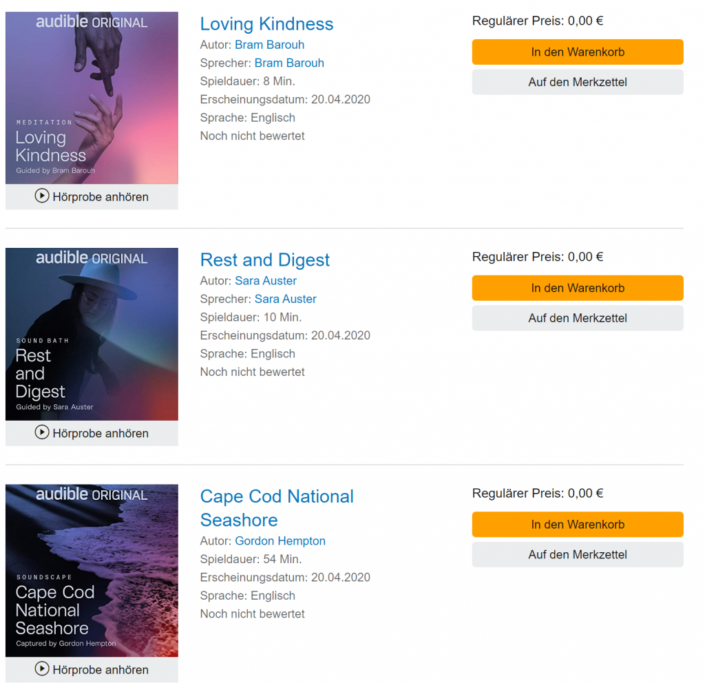Play the Rest and Digest audio sample

click(x=92, y=433)
